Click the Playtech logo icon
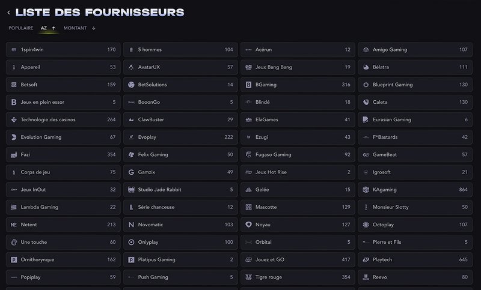Screen dimensions: 481x290 [366, 260]
